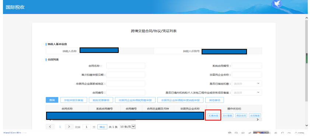Click the page scrollbar down arrow
This screenshot has width=310, height=136.
[307, 125]
